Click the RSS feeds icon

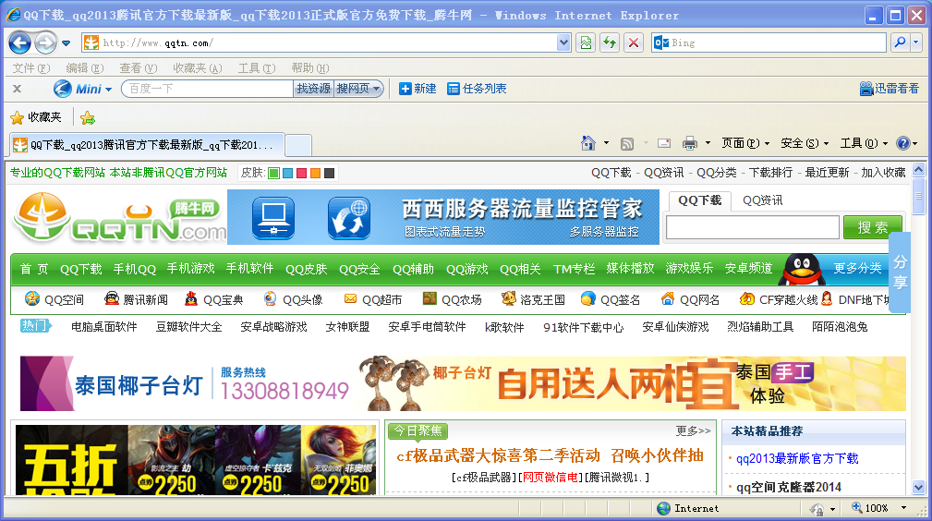(x=627, y=143)
